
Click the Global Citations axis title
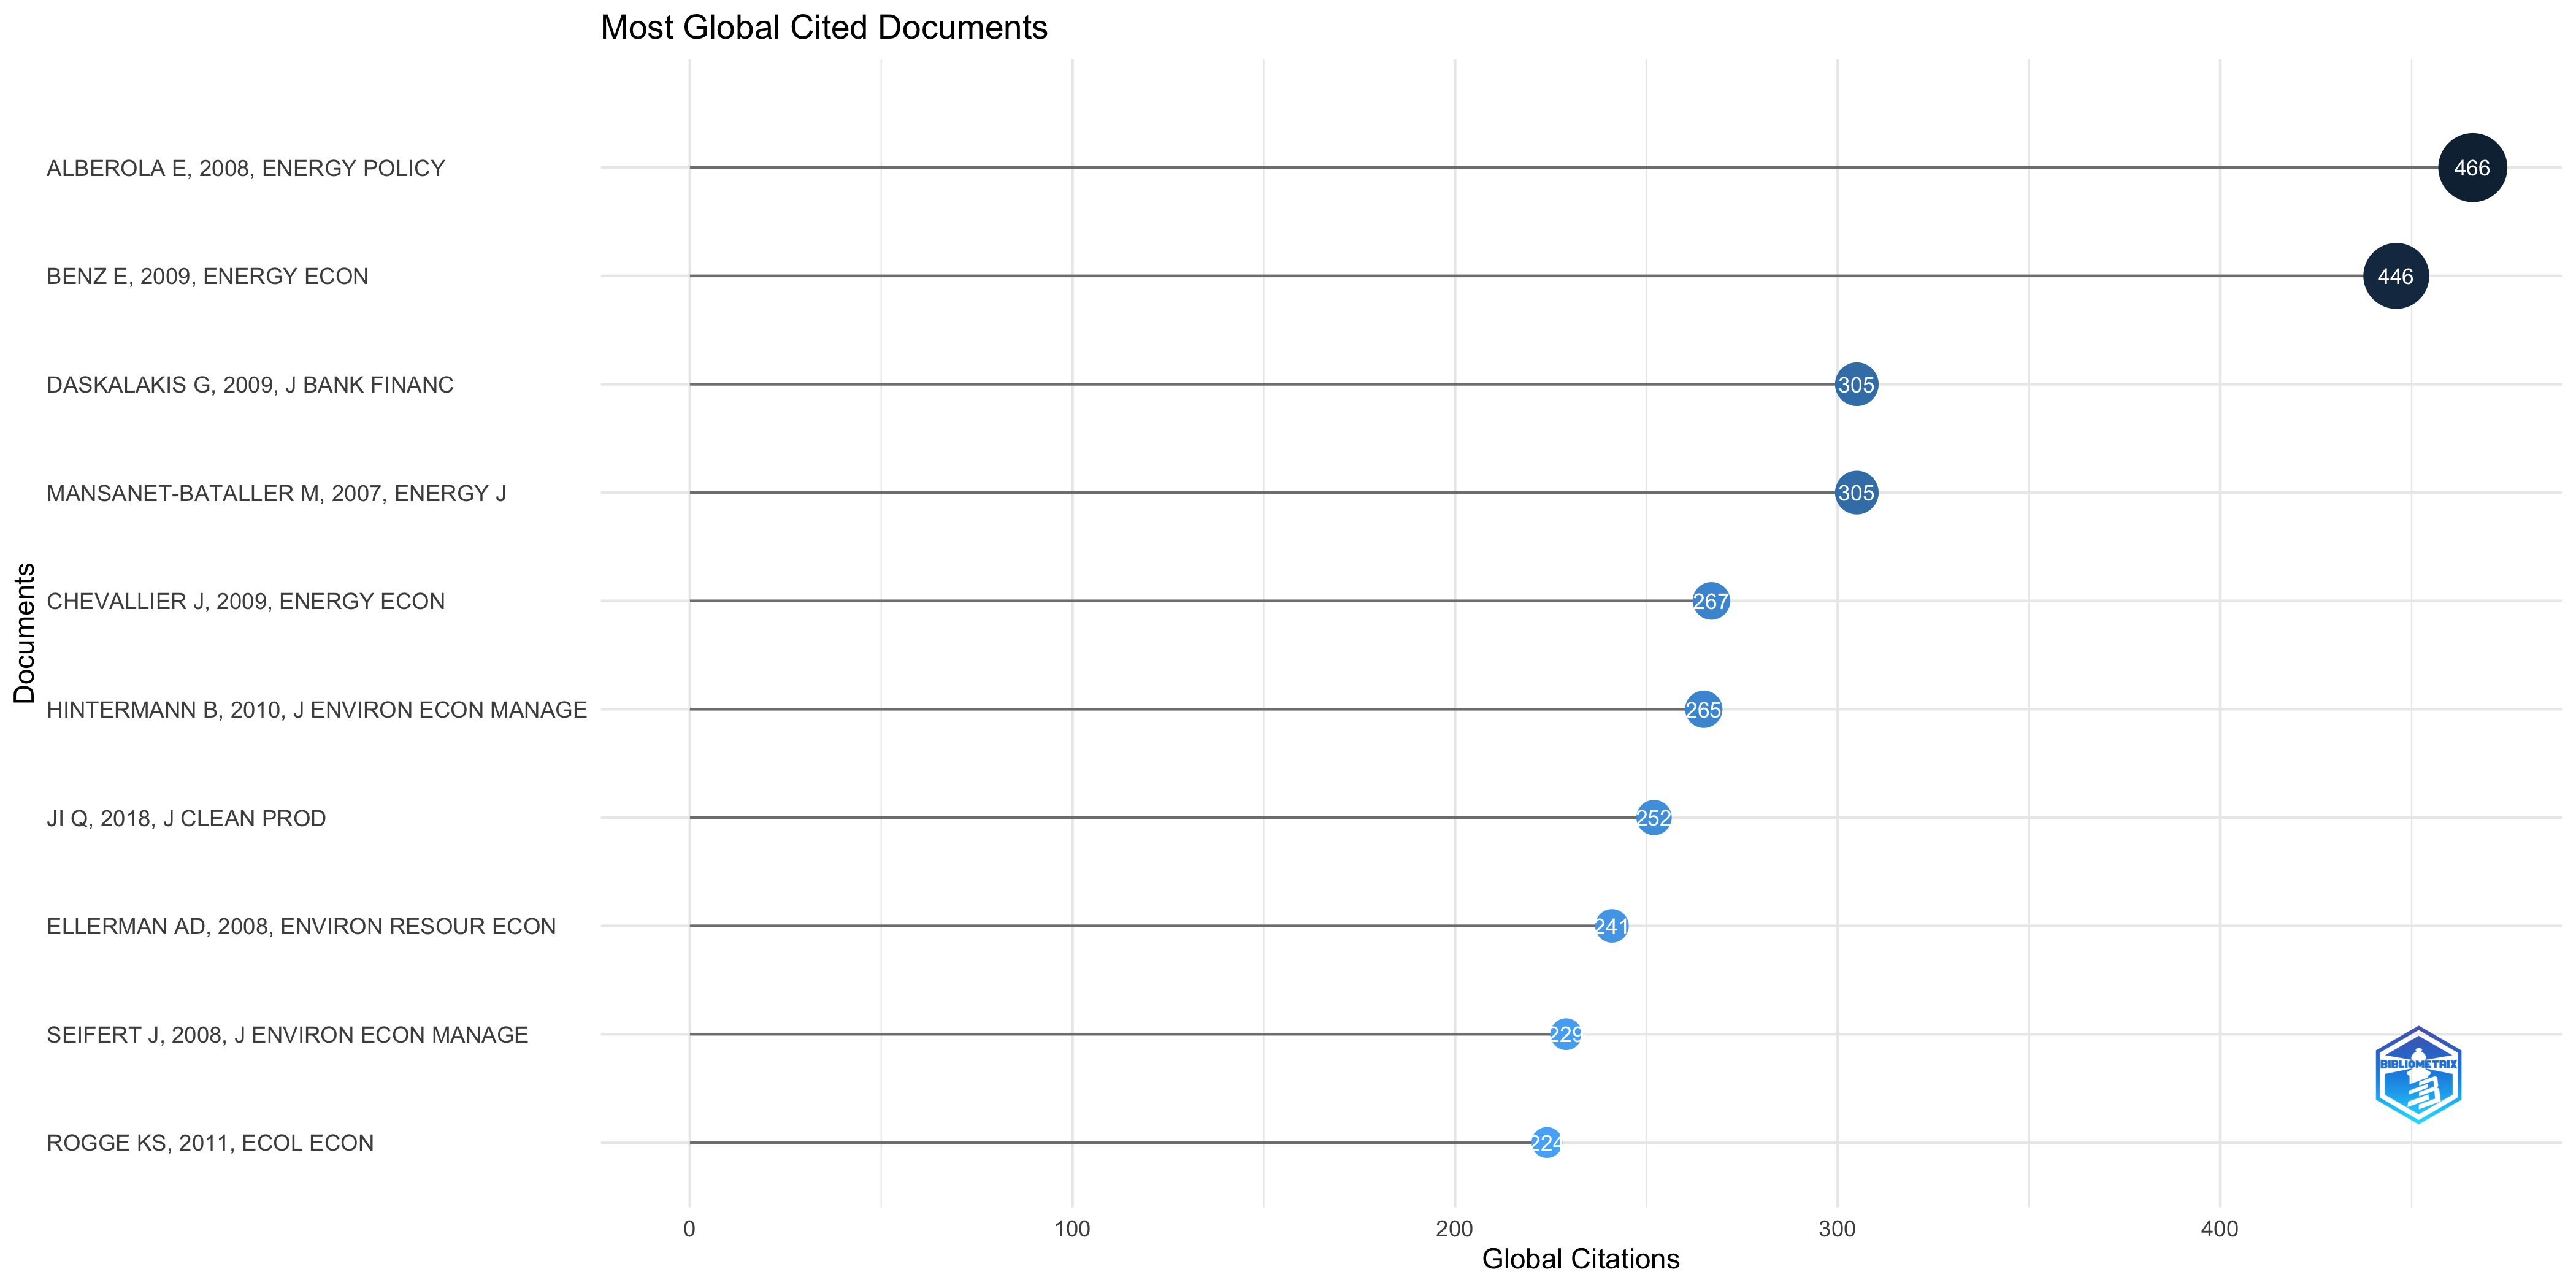(x=1580, y=1259)
